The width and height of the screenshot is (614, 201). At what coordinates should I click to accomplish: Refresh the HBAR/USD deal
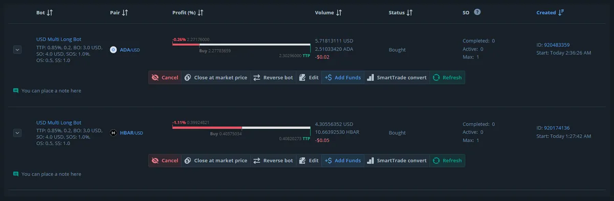pyautogui.click(x=447, y=161)
